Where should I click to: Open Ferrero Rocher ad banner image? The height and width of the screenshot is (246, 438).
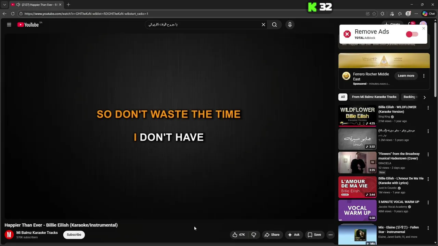(384, 60)
